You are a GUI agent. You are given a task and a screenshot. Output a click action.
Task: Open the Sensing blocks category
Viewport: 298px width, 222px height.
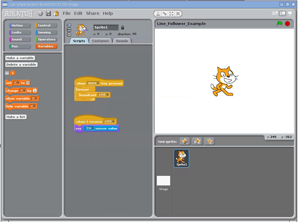46,32
